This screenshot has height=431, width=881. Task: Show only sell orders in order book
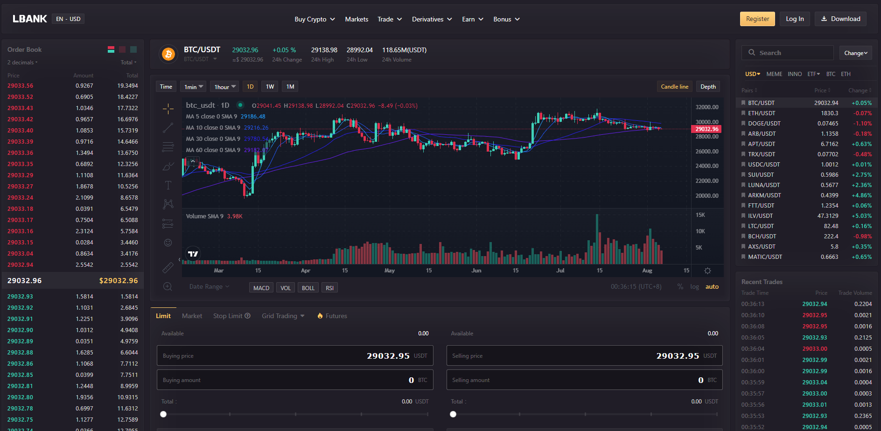click(x=122, y=49)
